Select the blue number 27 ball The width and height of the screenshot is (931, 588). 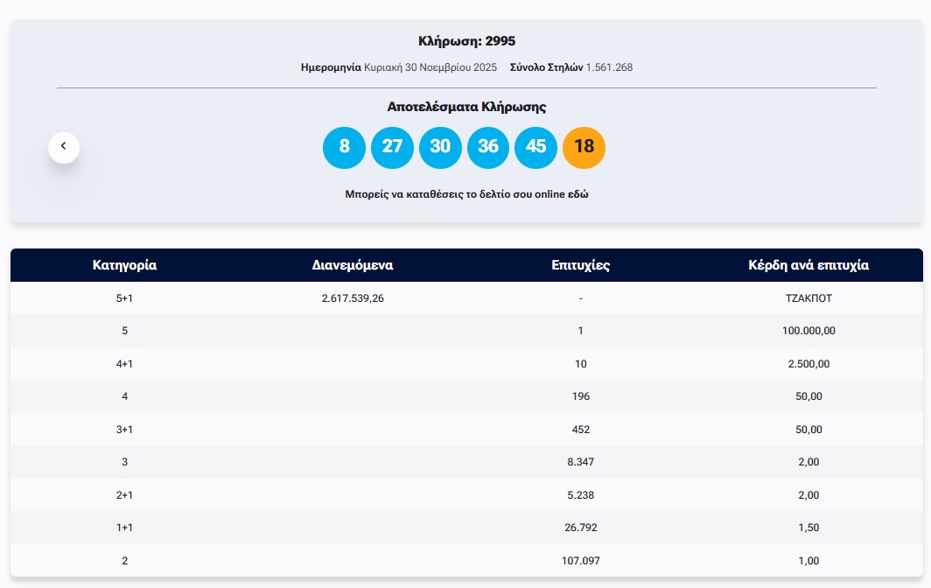click(x=392, y=147)
